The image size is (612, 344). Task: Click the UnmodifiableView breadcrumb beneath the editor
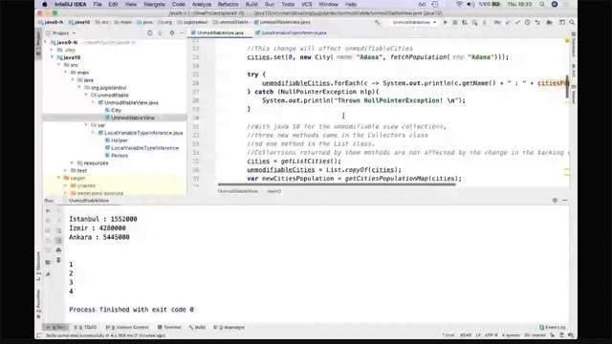(238, 191)
